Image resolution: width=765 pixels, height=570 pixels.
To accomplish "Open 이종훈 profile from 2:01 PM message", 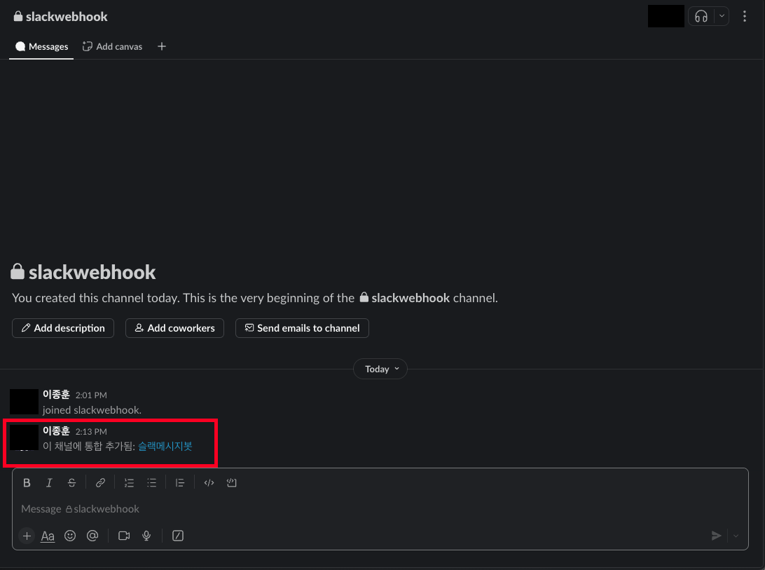I will (x=56, y=395).
